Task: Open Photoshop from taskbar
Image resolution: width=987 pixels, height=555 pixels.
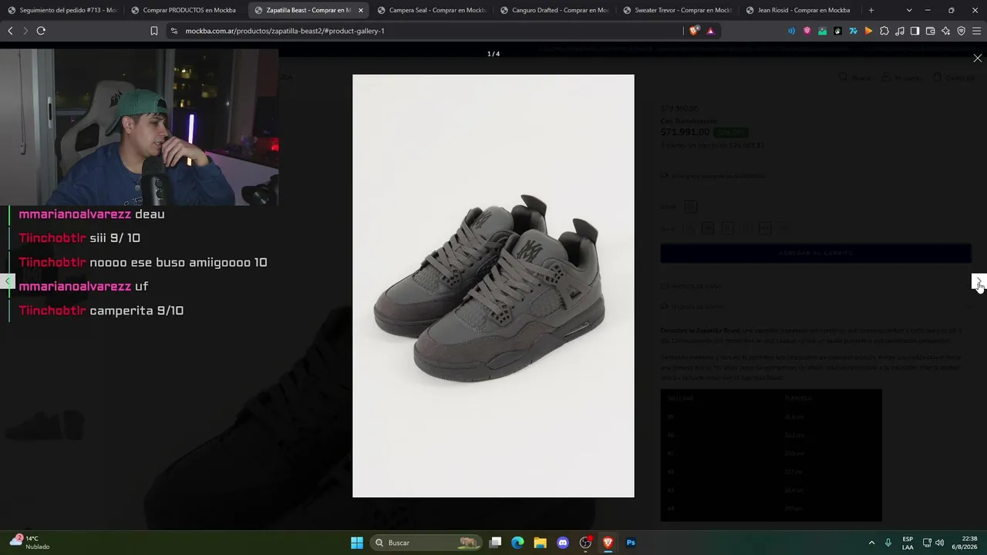Action: tap(631, 543)
